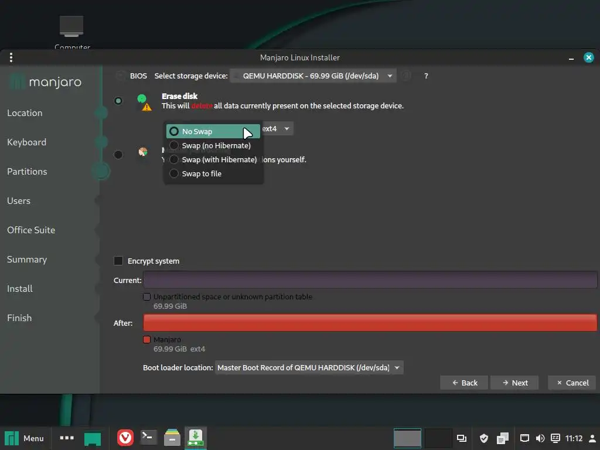Screen dimensions: 600x450
Task: Click the red After partition bar
Action: (x=370, y=323)
